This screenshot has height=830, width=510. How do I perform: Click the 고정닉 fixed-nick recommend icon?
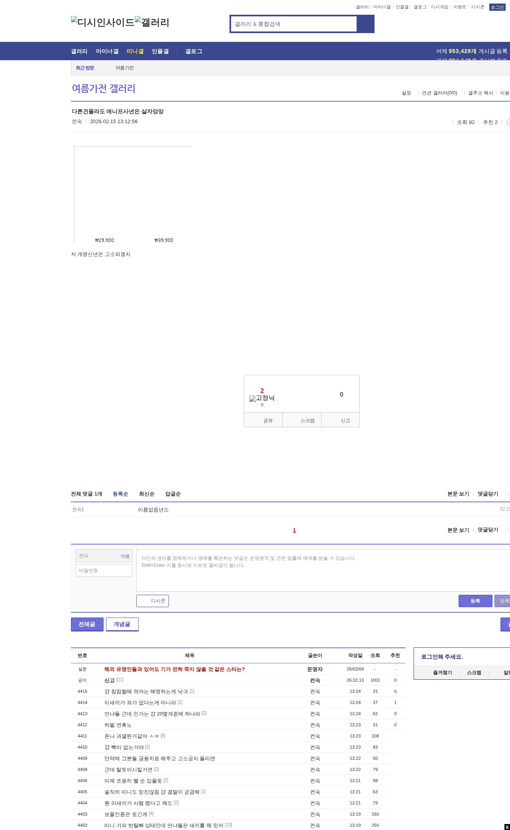click(x=262, y=398)
